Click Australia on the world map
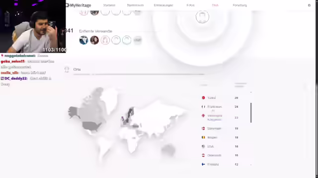Screen dimensions: 318x178 [168, 150]
